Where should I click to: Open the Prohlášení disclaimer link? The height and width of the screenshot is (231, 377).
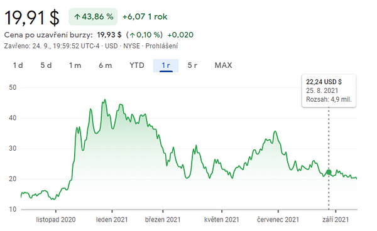click(x=161, y=46)
